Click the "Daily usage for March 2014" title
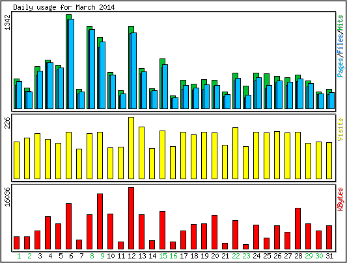This screenshot has height=263, width=347. pyautogui.click(x=64, y=7)
